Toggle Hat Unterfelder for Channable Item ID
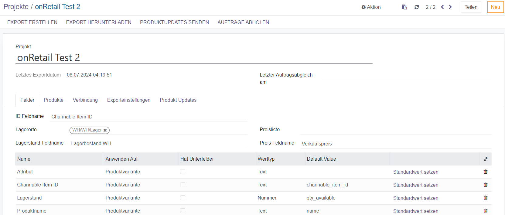The width and height of the screenshot is (505, 215). pos(183,185)
